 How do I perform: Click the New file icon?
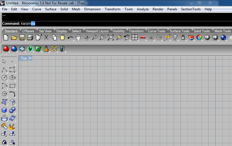coord(6,37)
